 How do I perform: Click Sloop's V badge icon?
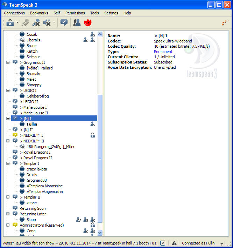point(78,219)
